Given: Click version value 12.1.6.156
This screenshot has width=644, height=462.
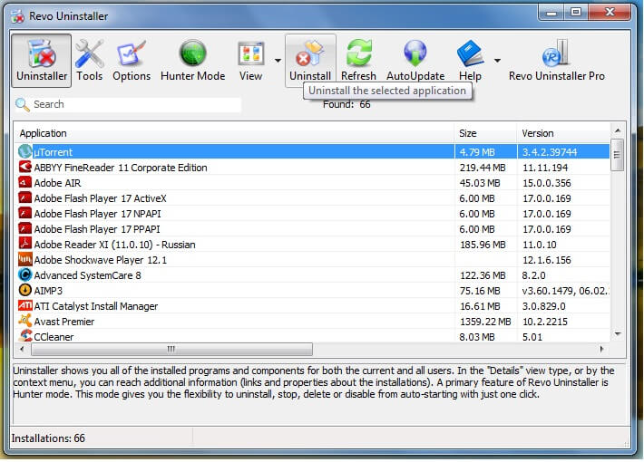Looking at the screenshot, I should point(547,260).
